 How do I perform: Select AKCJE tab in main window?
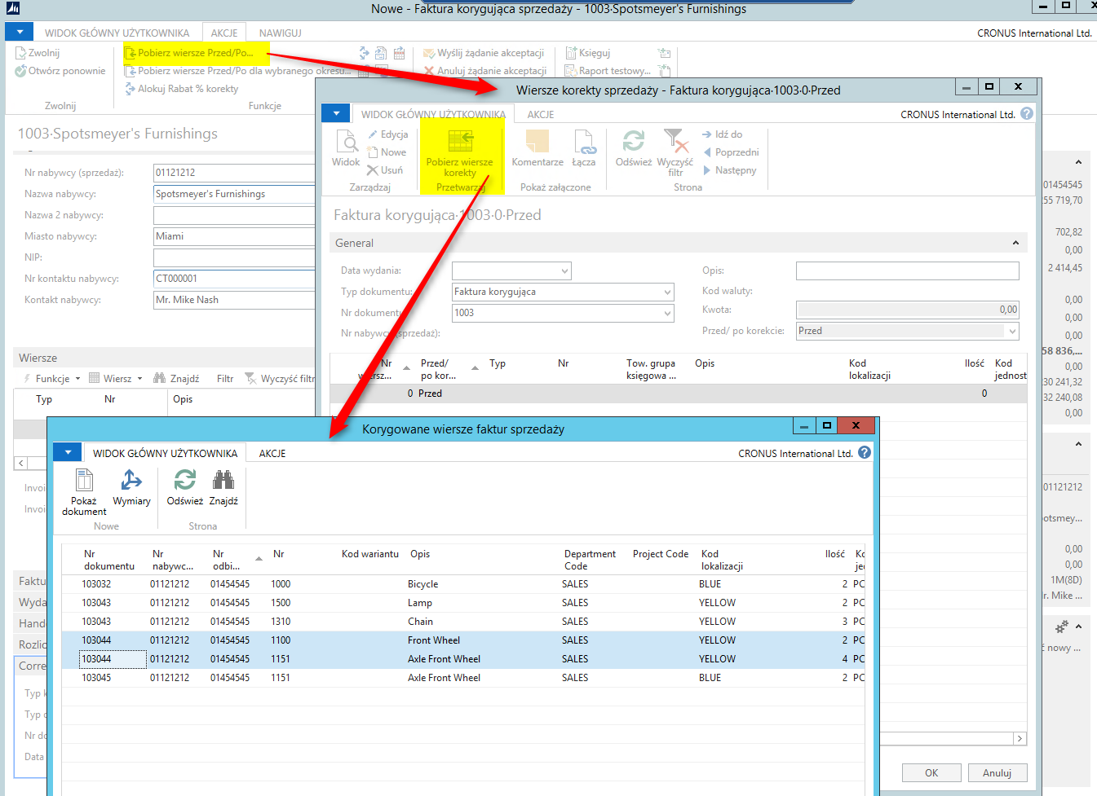pyautogui.click(x=224, y=33)
